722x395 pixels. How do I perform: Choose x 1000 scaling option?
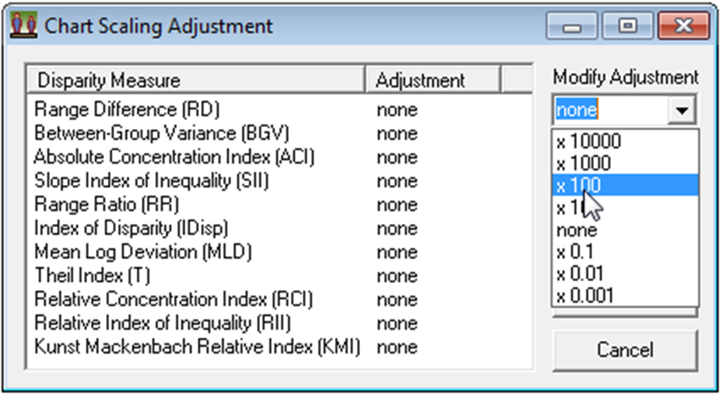(x=584, y=164)
